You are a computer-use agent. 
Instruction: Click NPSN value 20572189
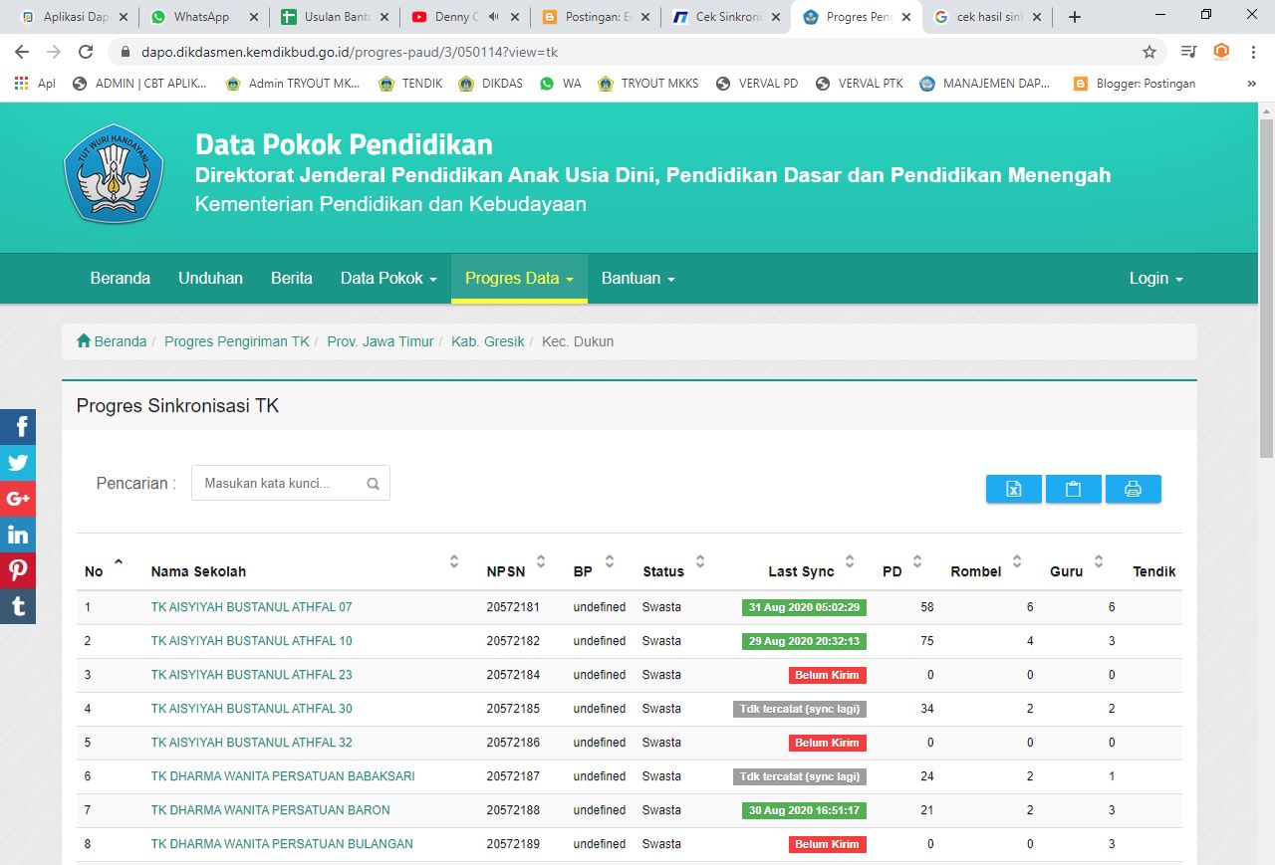pos(513,844)
